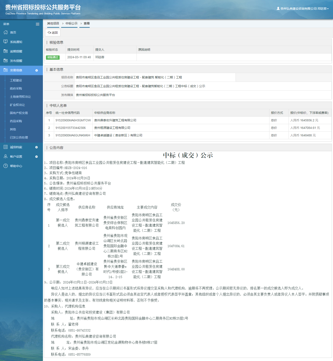Click the 发布提醒 sidebar icon

coord(6,61)
